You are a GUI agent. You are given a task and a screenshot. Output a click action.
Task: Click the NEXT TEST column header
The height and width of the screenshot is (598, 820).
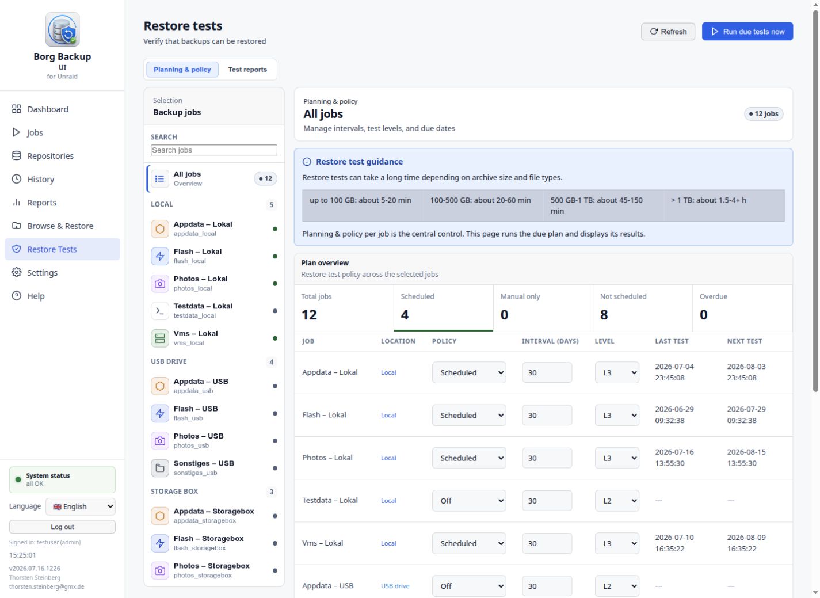(744, 341)
